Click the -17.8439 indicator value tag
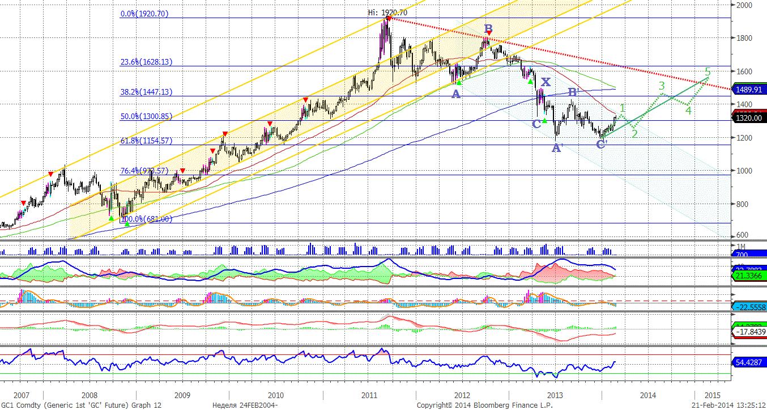 749,332
